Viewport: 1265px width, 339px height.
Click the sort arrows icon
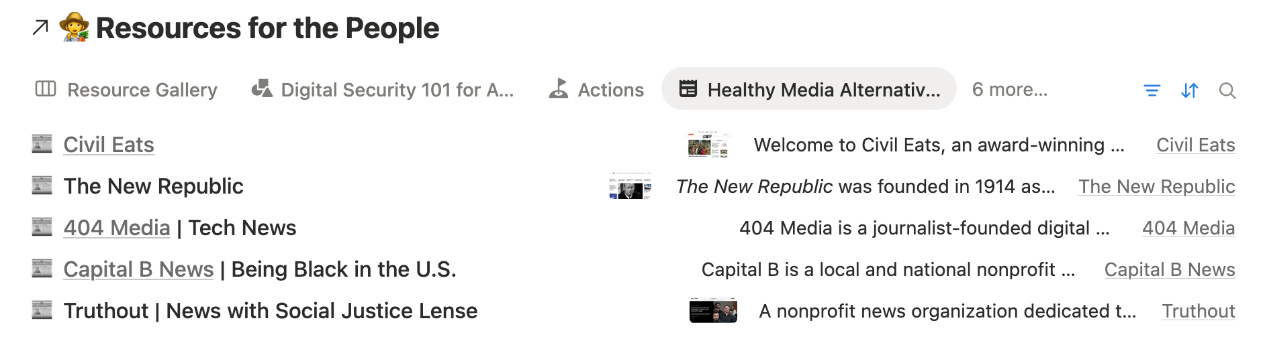point(1189,90)
